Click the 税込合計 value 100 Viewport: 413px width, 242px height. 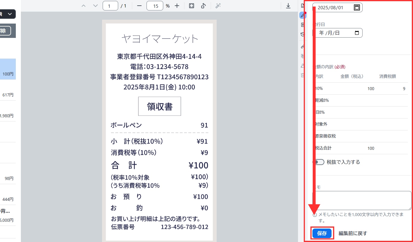pyautogui.click(x=371, y=148)
